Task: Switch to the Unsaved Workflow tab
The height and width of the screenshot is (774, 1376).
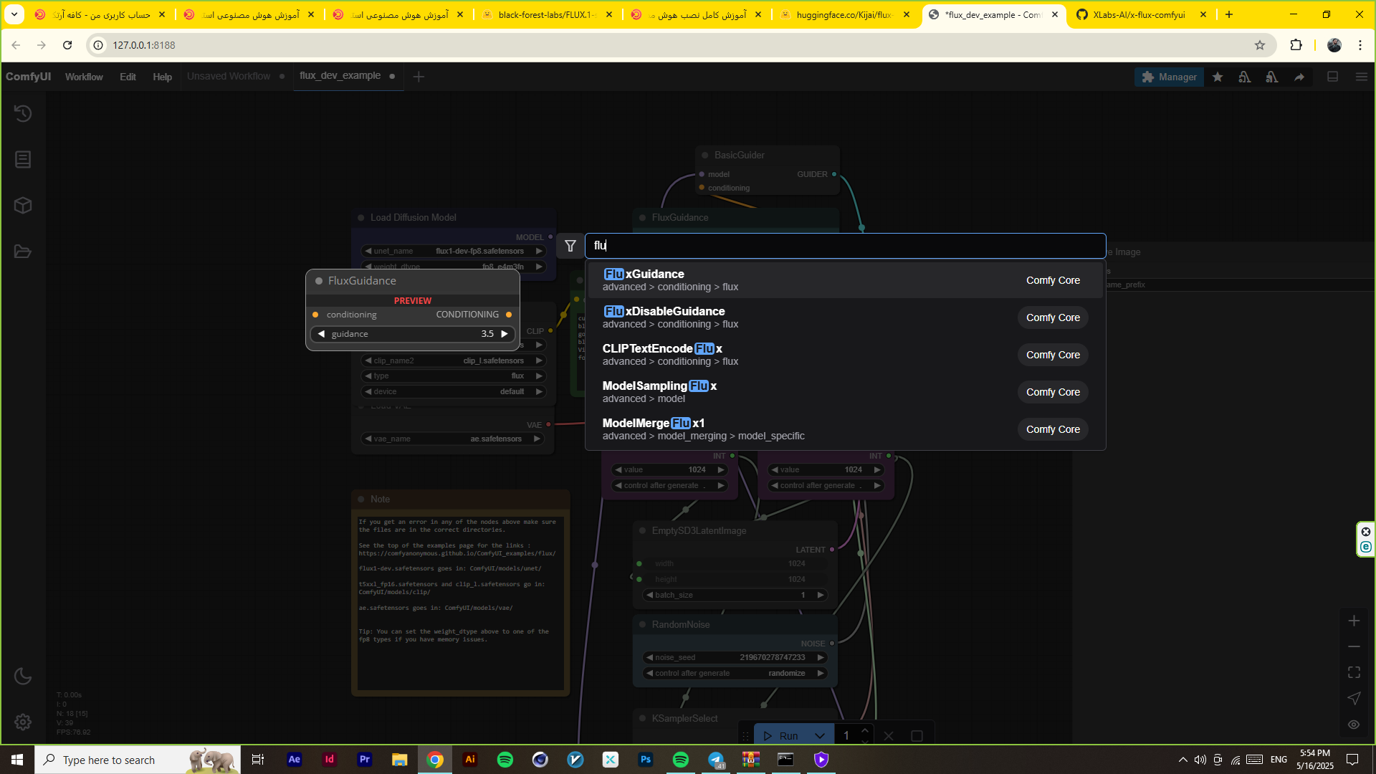Action: 229,76
